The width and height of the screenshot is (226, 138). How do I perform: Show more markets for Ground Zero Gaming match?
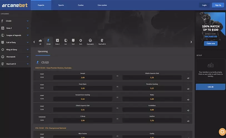tap(188, 100)
